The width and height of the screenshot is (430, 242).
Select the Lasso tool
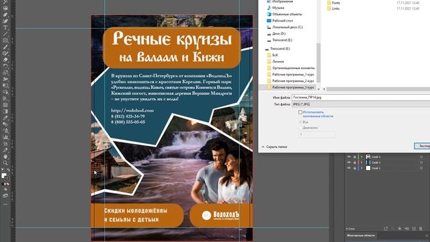pos(5,8)
